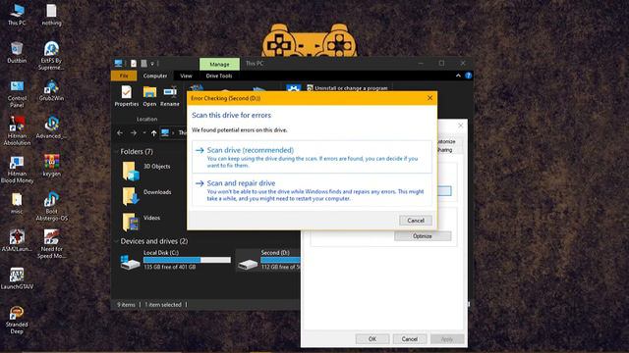Click the Second (D:) usage bar

pyautogui.click(x=280, y=260)
